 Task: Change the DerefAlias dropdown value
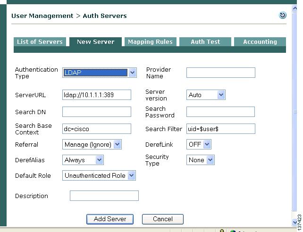tap(83, 160)
